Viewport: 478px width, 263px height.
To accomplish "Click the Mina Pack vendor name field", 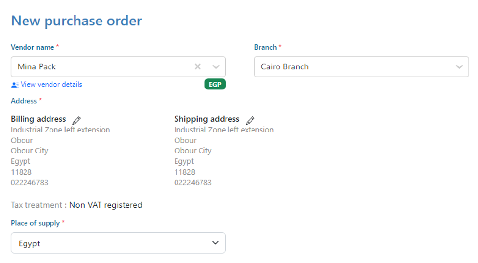I will [98, 67].
